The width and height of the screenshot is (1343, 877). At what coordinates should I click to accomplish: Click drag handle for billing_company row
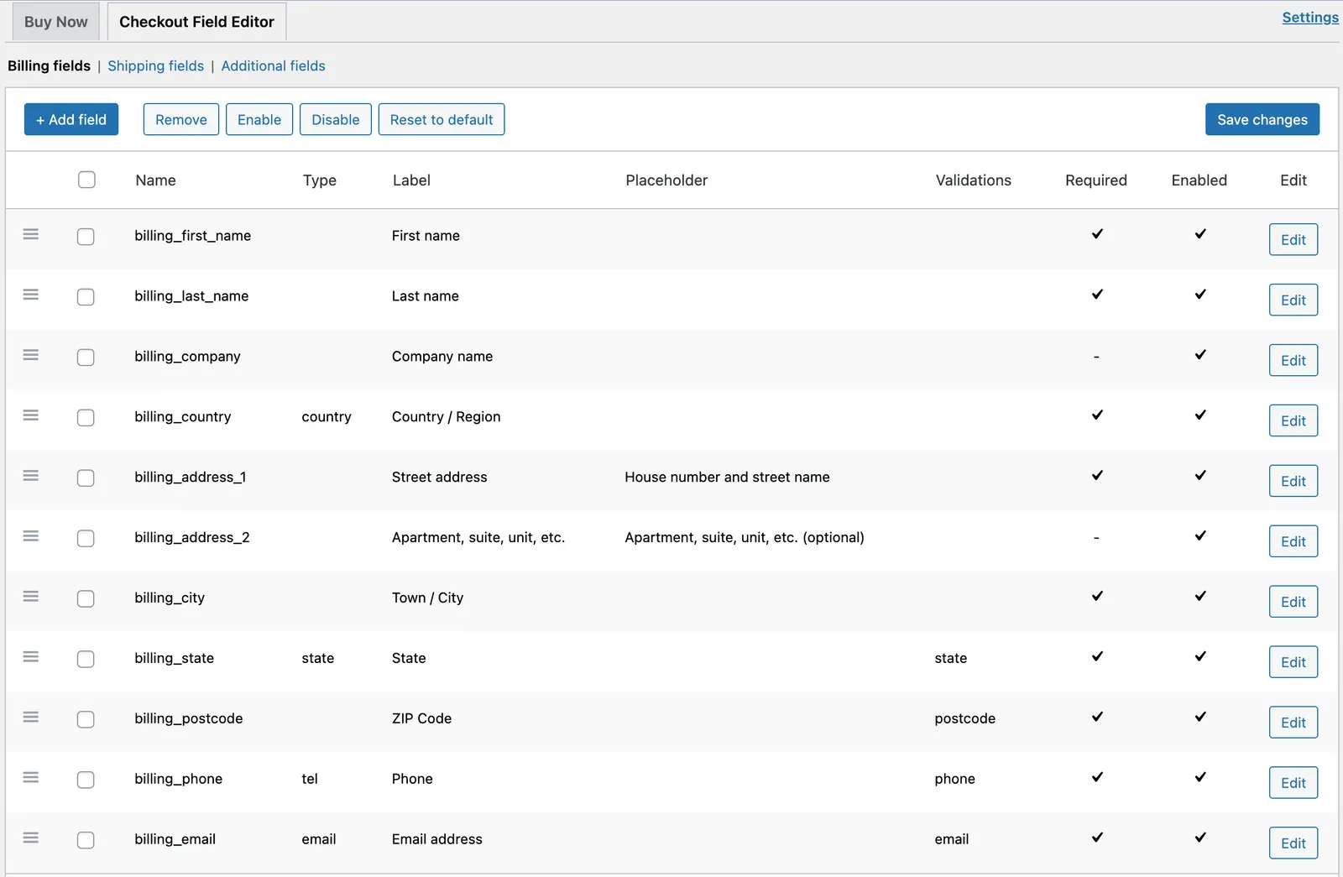[31, 355]
